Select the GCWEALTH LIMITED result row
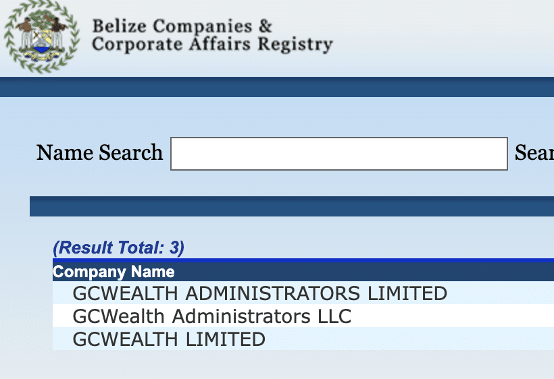The width and height of the screenshot is (554, 379). pyautogui.click(x=303, y=339)
